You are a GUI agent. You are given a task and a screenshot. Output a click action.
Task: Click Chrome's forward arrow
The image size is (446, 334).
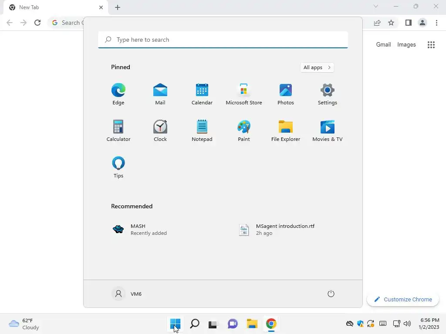pyautogui.click(x=24, y=23)
